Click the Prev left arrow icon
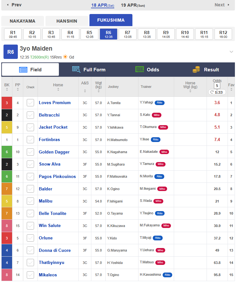The image size is (240, 284). (8, 5)
